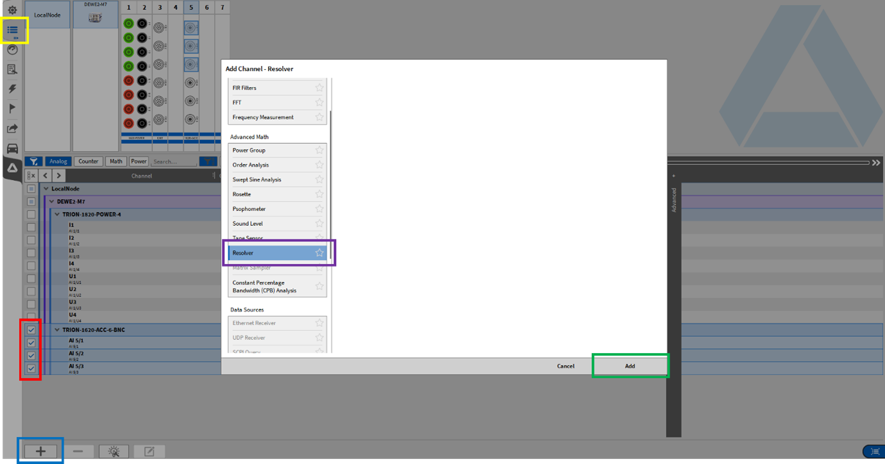Click the minus remove channel button
The height and width of the screenshot is (464, 885).
78,451
